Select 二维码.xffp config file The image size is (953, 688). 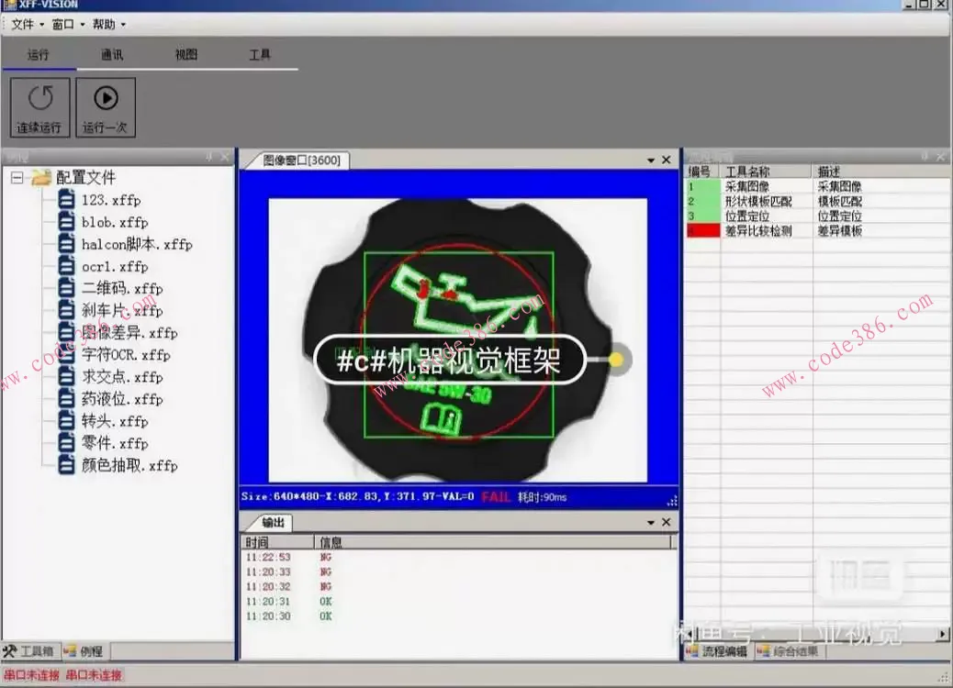122,288
